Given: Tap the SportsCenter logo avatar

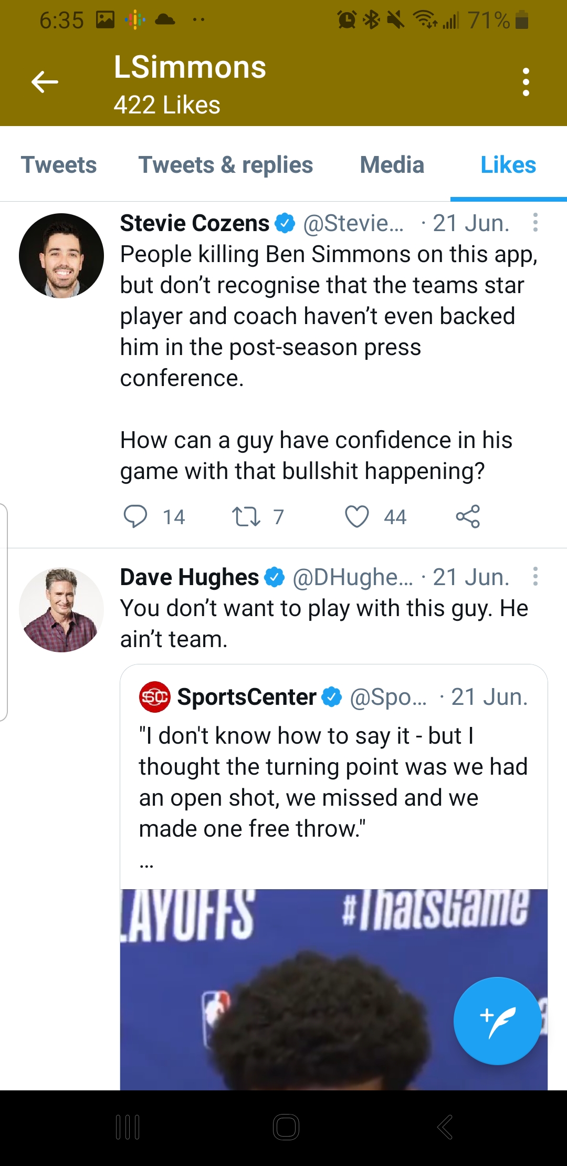Looking at the screenshot, I should 155,697.
